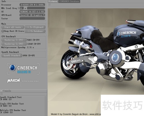Switch to the Pictures tab

click(53, 1)
